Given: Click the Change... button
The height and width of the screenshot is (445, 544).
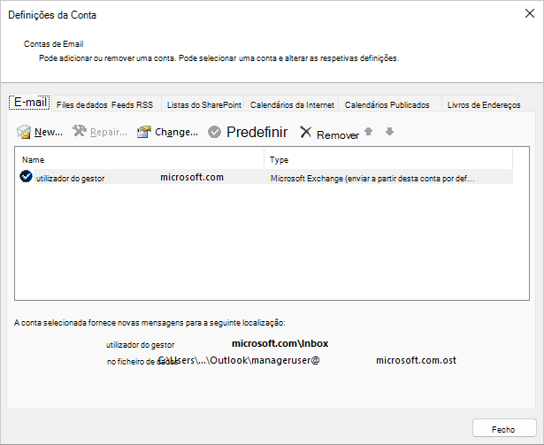Looking at the screenshot, I should click(167, 132).
